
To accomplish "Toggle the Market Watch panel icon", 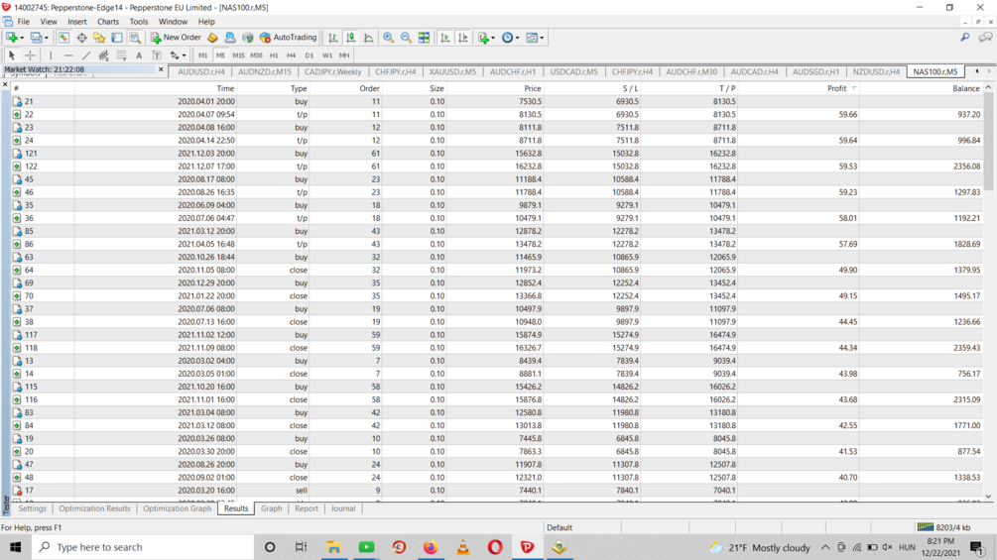I will pos(63,38).
